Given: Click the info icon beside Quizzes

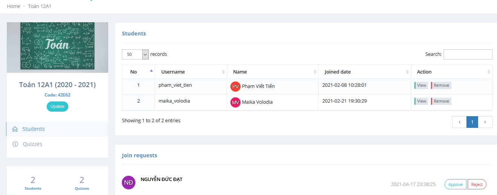Looking at the screenshot, I should (15, 144).
